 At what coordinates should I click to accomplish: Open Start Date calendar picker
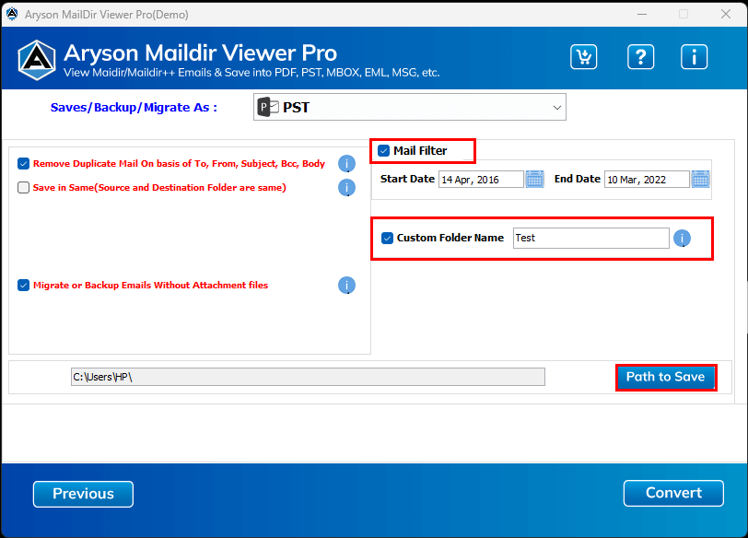coord(534,180)
